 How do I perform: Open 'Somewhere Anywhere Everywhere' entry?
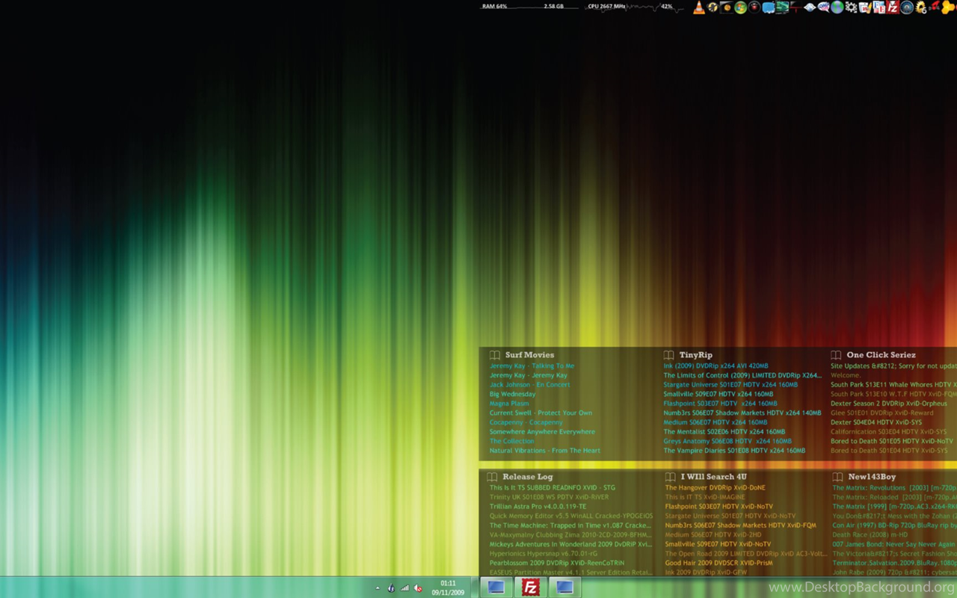coord(543,432)
